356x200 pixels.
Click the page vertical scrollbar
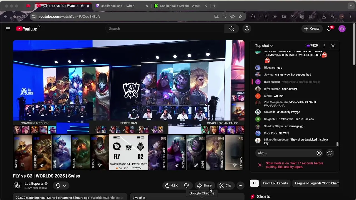click(354, 44)
